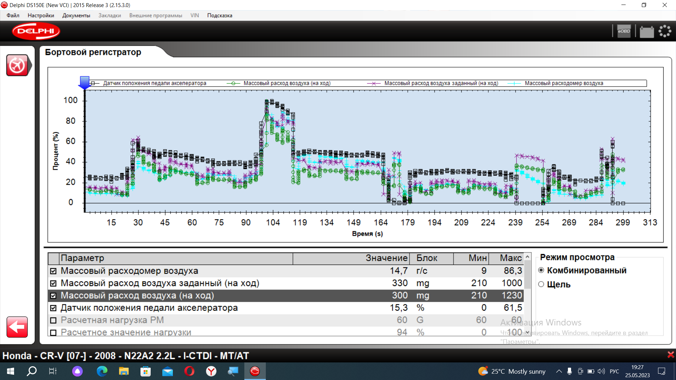Check the Расчетное значение нагрузки parameter
Screen dimensions: 676x380
(x=53, y=333)
